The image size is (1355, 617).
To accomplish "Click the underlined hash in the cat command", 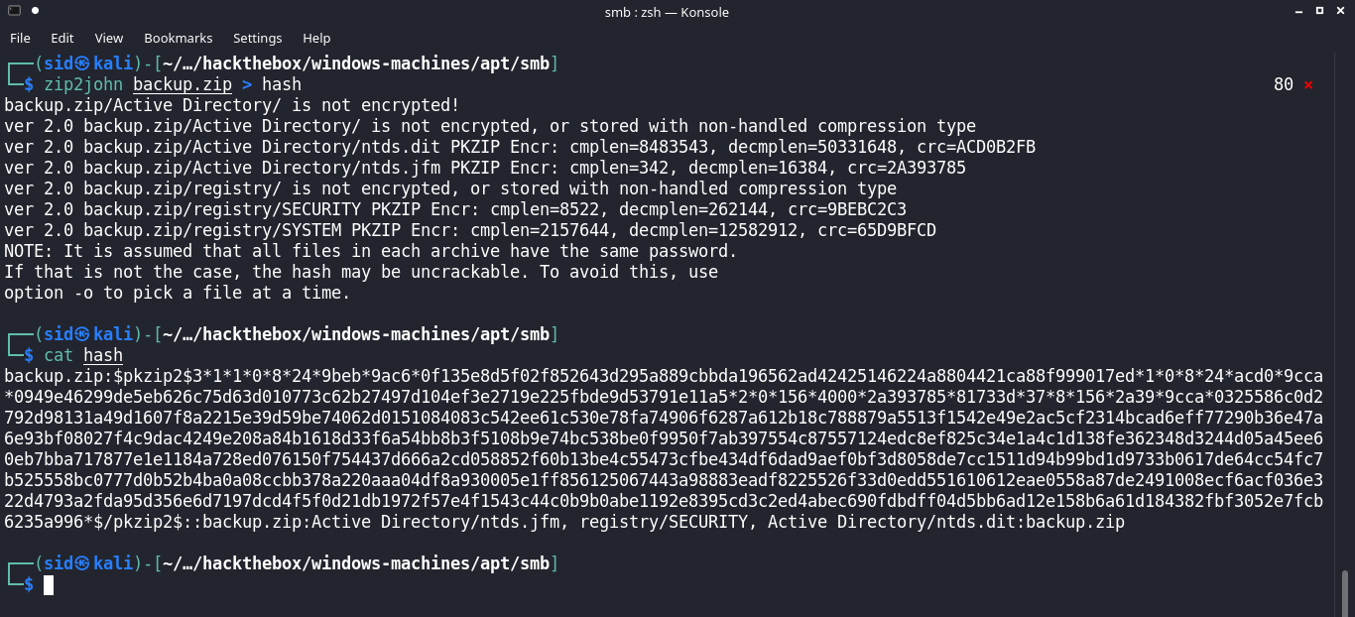I will [x=103, y=355].
